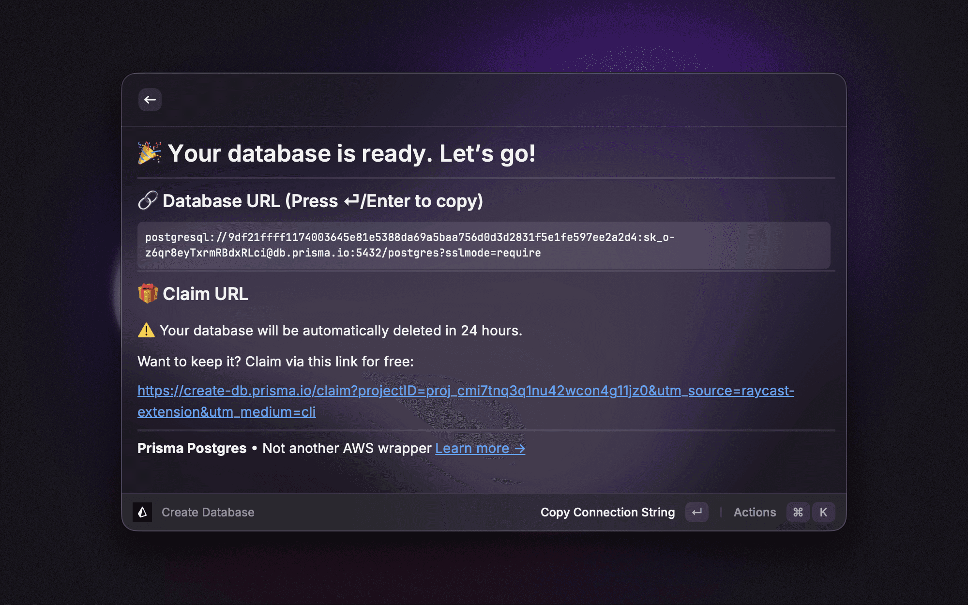The image size is (968, 605).
Task: Click the Command key symbol in the footer
Action: pos(798,512)
